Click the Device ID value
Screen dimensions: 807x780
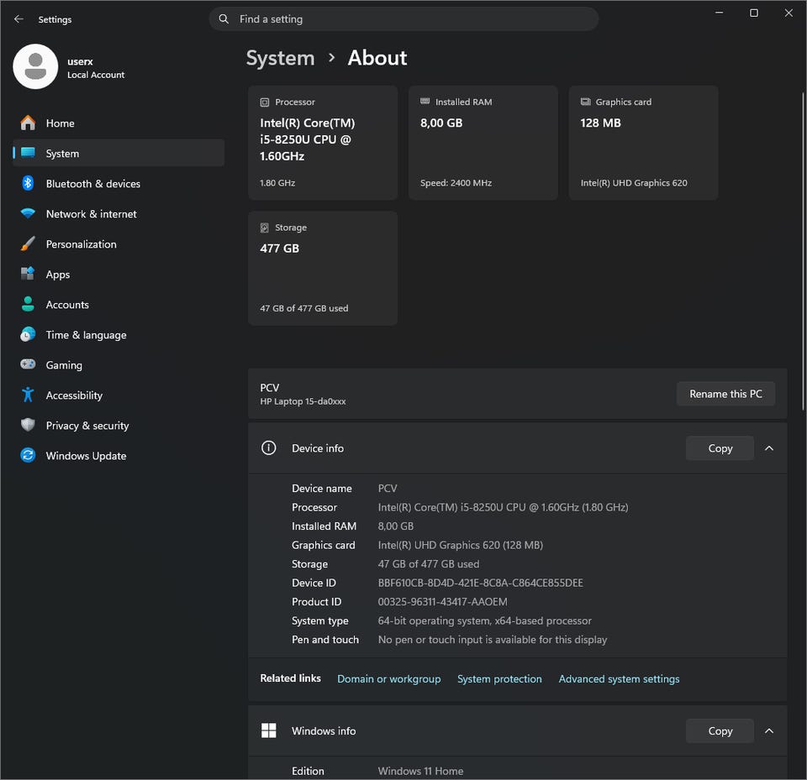[480, 583]
